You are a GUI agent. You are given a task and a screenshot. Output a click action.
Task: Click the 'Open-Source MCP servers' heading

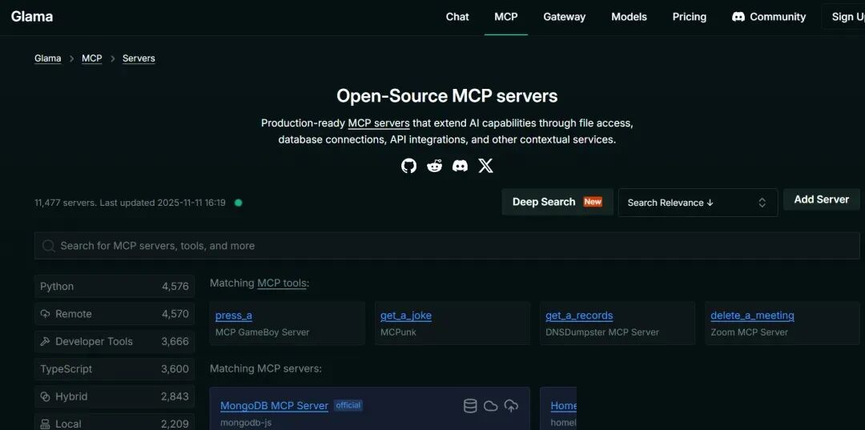click(x=447, y=96)
